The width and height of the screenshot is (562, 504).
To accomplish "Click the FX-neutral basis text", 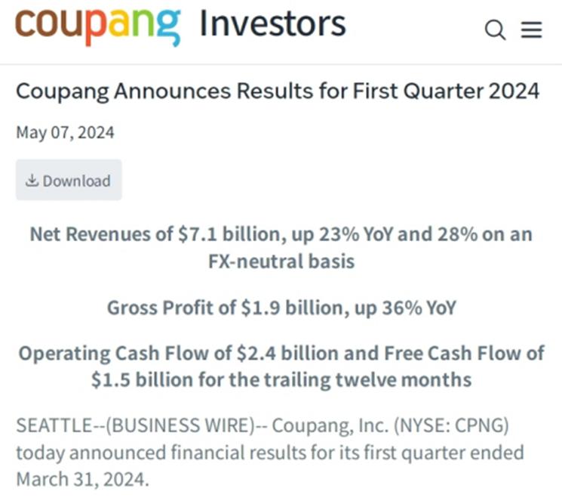I will pyautogui.click(x=281, y=261).
